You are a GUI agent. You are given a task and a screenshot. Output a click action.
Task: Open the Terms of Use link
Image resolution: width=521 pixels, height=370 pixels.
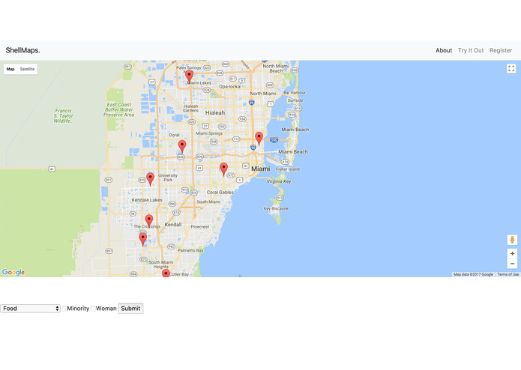(508, 274)
